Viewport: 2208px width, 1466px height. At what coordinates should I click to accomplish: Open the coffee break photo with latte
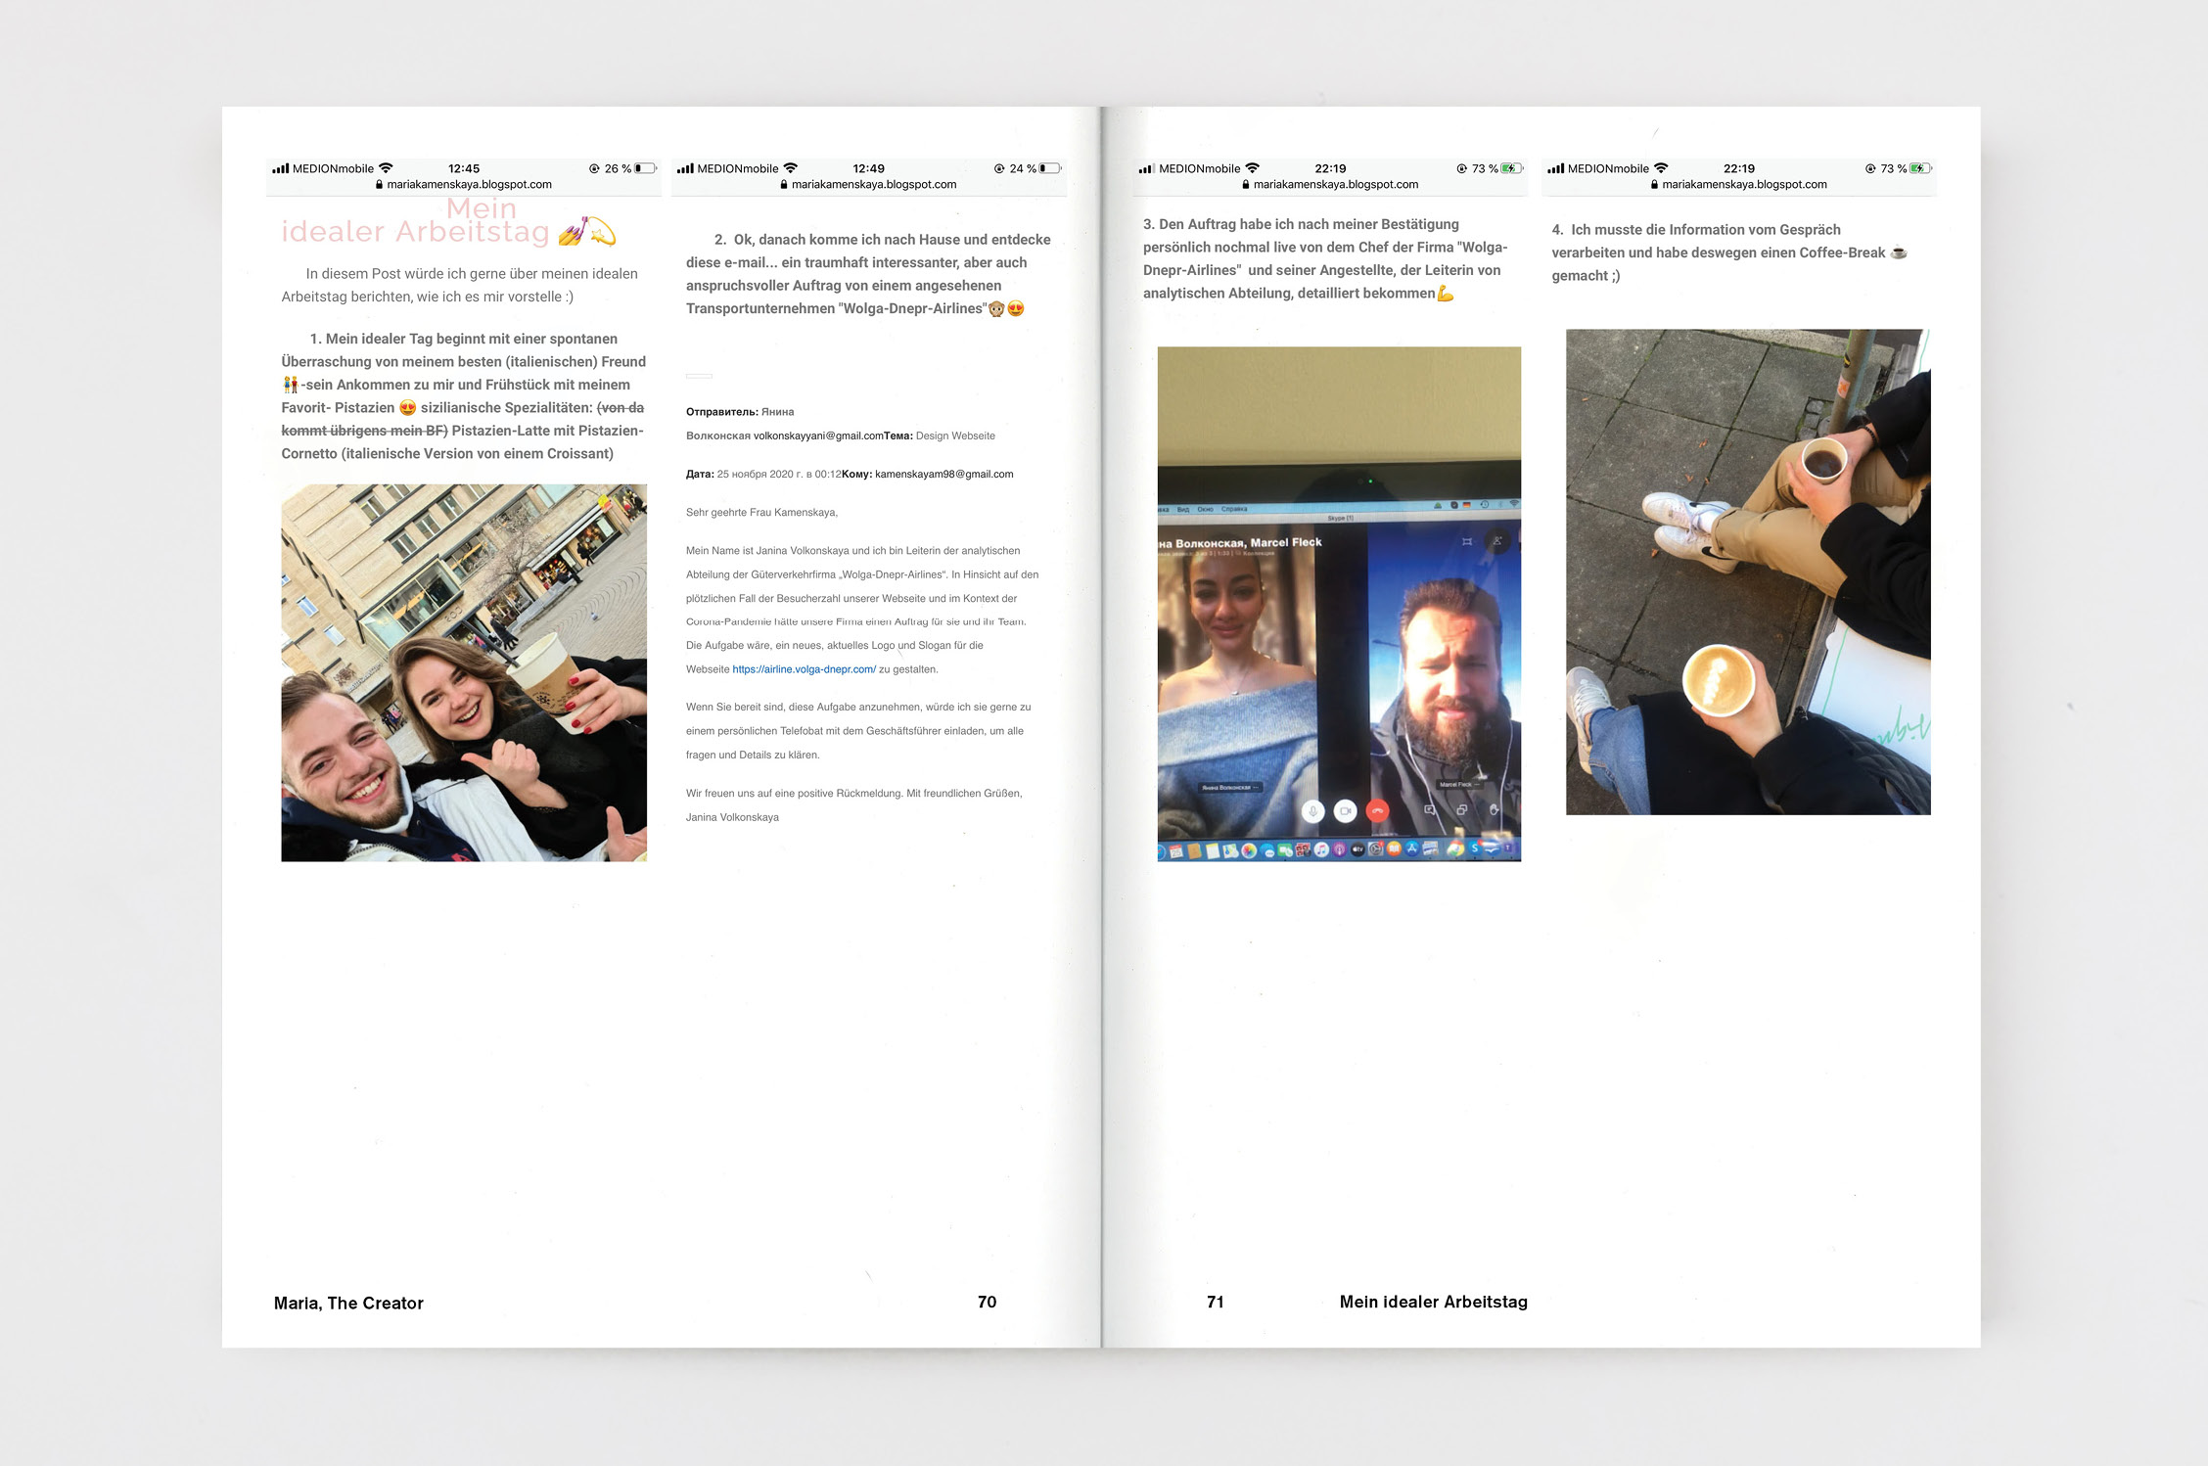(1748, 572)
